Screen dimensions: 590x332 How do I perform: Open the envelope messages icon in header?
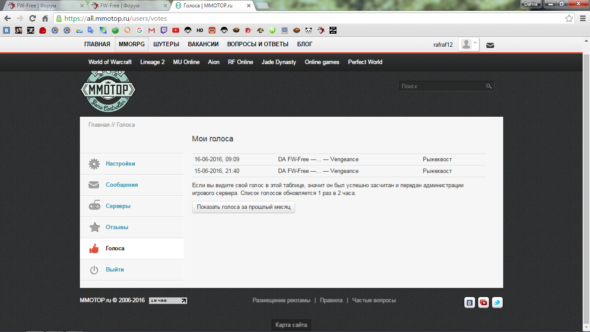tap(490, 45)
